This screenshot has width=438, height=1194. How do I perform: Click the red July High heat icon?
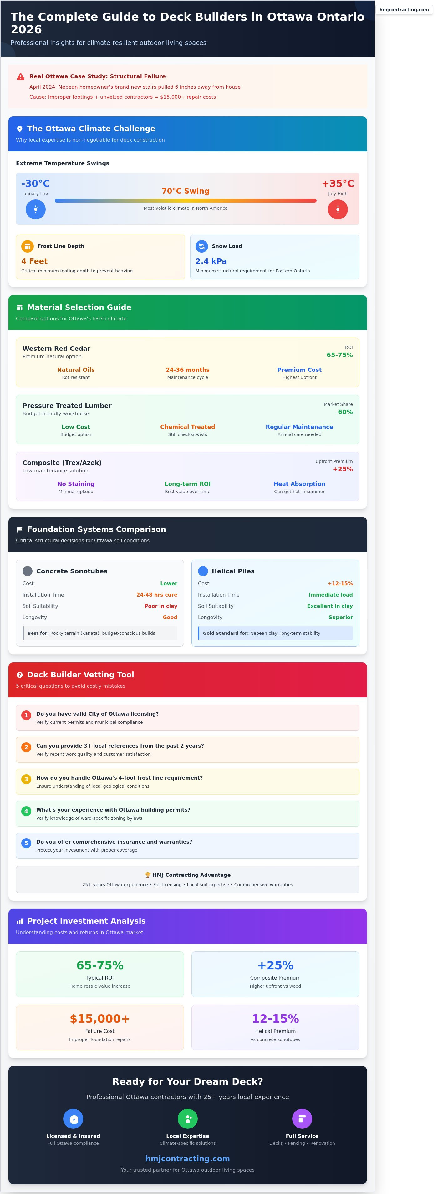338,209
